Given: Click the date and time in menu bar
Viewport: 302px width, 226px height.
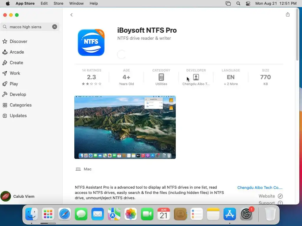Looking at the screenshot, I should click(x=276, y=4).
